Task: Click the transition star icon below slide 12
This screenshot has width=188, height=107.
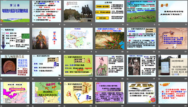Action: pyautogui.click(x=159, y=52)
